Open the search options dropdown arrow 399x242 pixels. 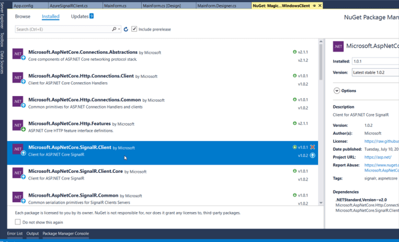coord(119,29)
